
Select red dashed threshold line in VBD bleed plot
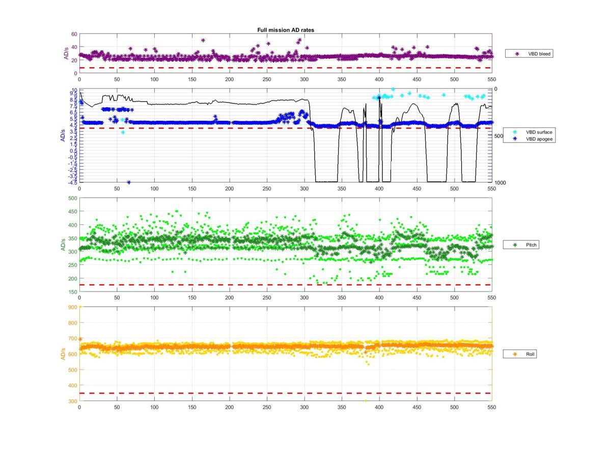285,68
